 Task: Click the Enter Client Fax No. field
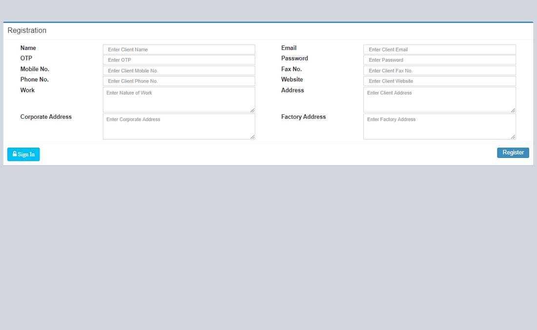click(x=439, y=70)
